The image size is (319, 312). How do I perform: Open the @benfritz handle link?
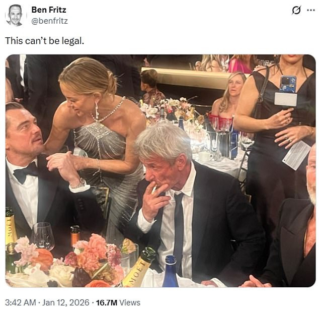pyautogui.click(x=49, y=21)
